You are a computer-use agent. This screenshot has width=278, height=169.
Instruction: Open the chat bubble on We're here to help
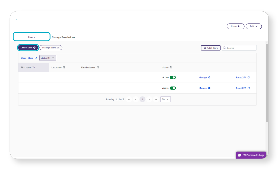click(239, 155)
